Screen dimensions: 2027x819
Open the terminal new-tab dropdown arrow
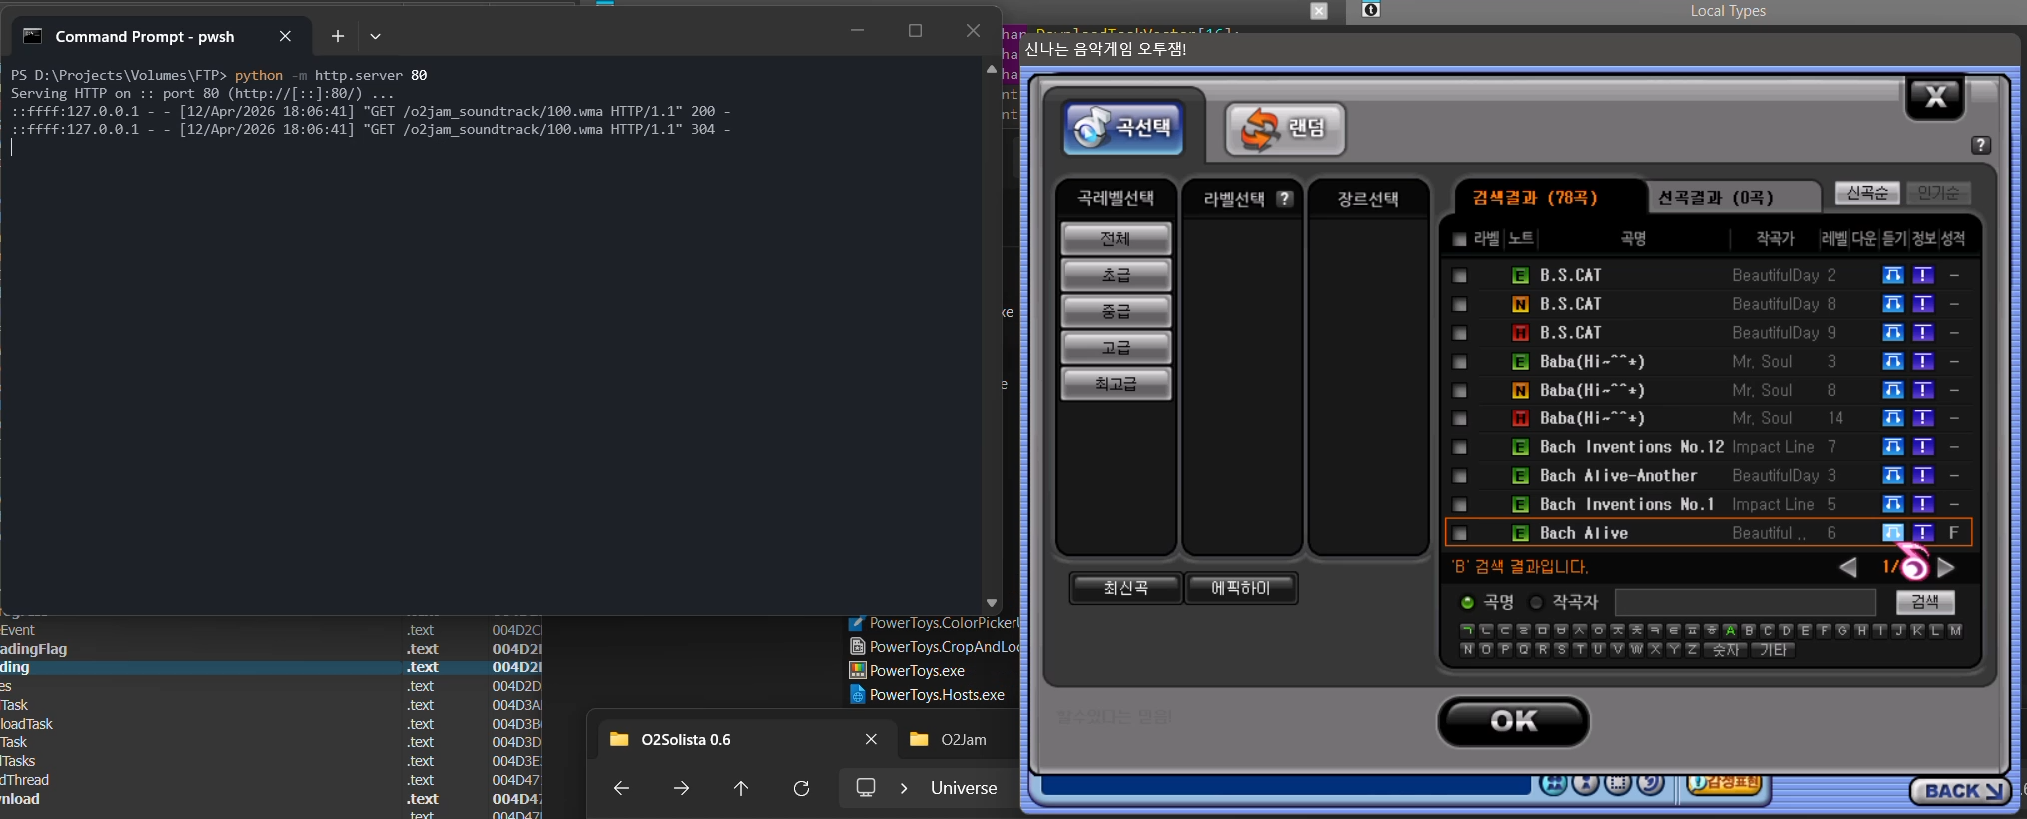click(x=375, y=36)
